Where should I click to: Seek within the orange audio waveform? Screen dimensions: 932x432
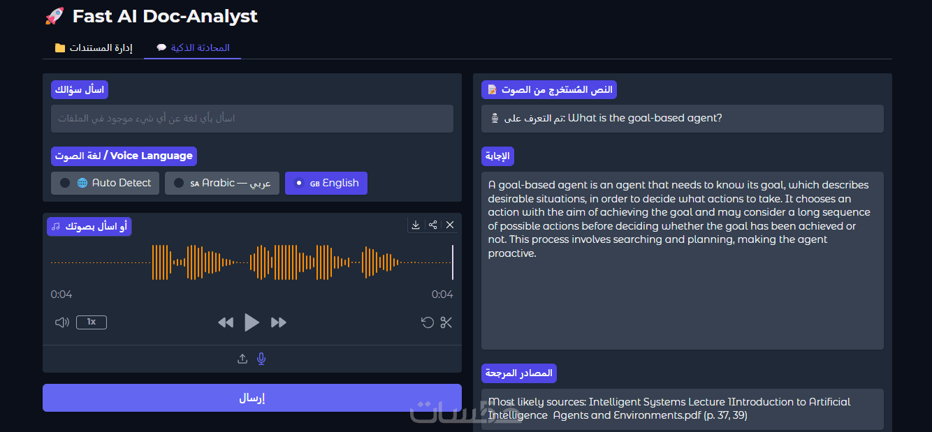pos(252,262)
